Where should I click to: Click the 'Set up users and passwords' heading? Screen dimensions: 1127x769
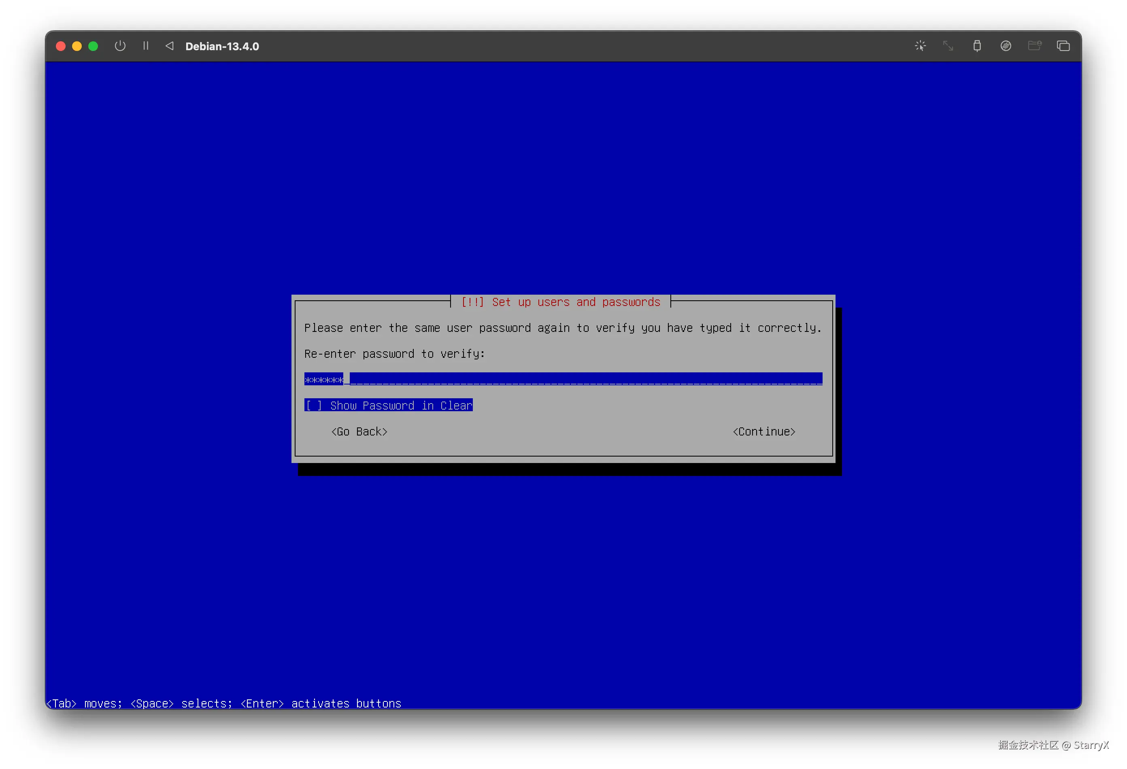[561, 302]
